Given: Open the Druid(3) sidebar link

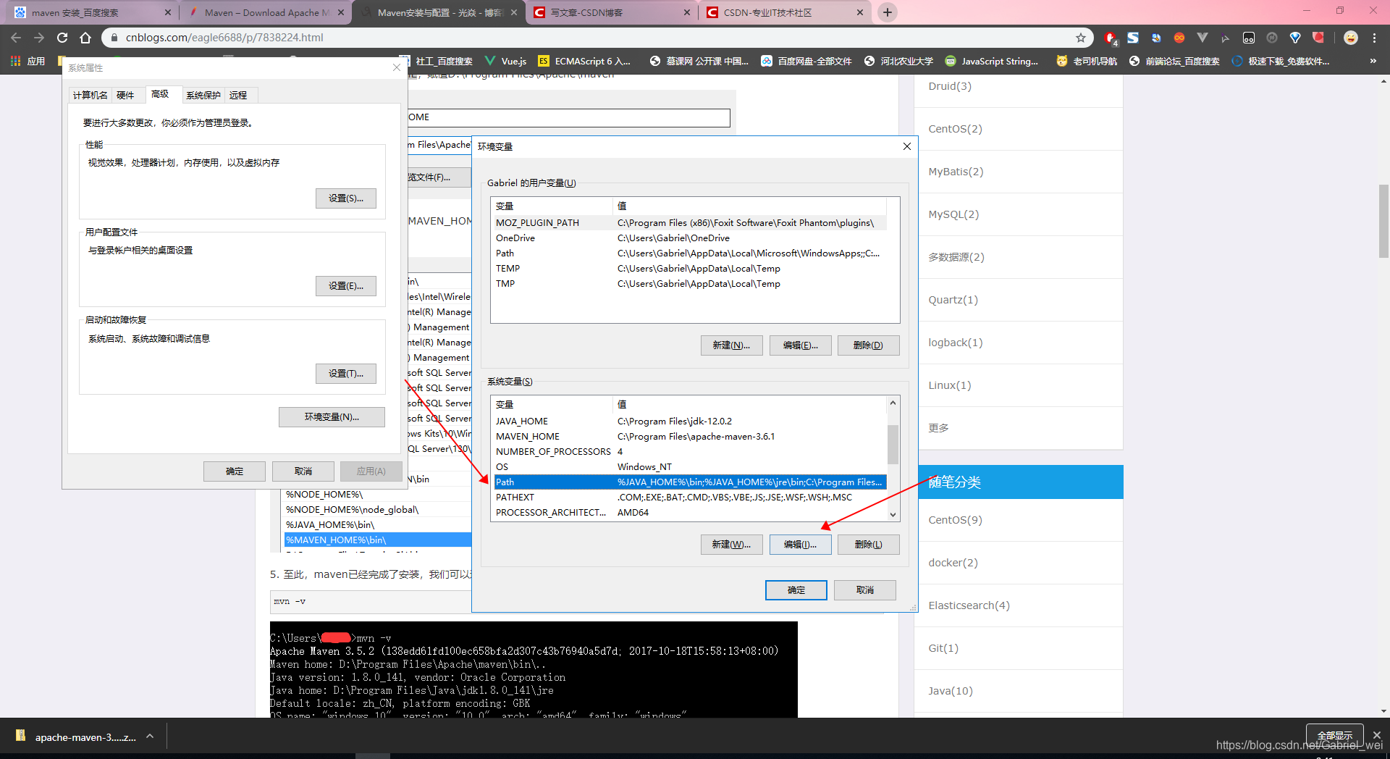Looking at the screenshot, I should coord(950,86).
